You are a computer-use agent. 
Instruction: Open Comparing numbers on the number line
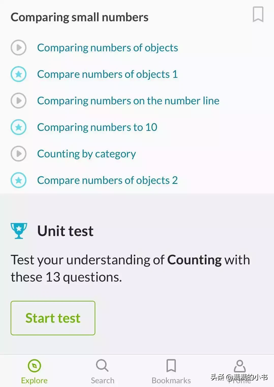pyautogui.click(x=128, y=101)
